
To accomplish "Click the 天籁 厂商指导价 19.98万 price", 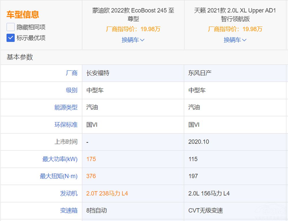I will click(x=235, y=29).
